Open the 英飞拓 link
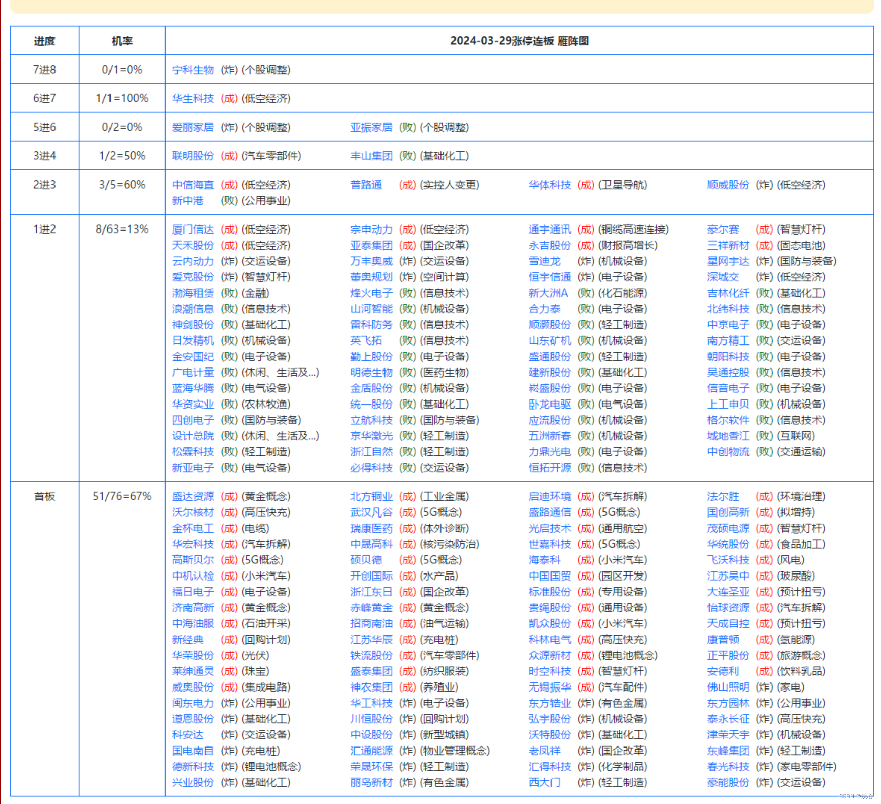 pos(366,340)
